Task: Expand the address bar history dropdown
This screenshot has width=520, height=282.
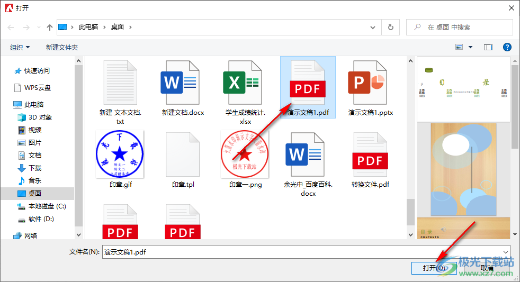Action: 373,27
